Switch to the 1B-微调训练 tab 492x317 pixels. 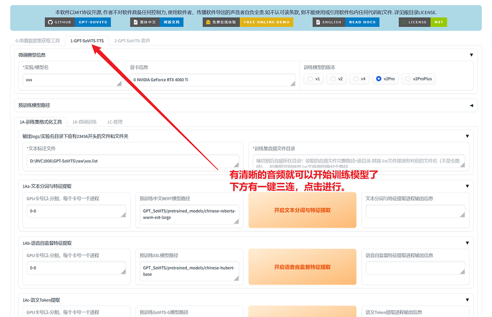pos(84,122)
